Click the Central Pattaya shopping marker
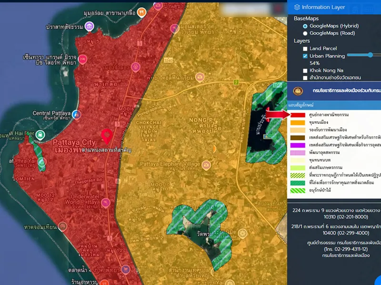The image size is (381, 285). [77, 114]
